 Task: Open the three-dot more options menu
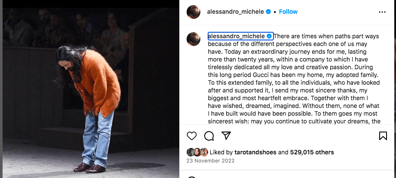click(x=382, y=12)
